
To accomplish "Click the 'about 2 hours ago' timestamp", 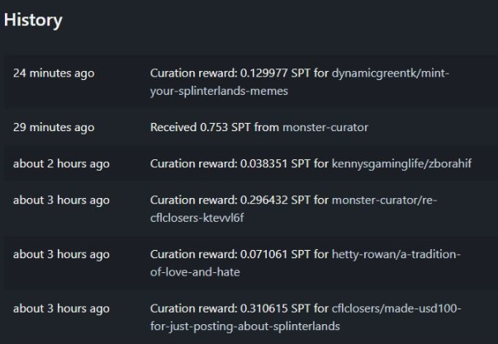I will click(61, 163).
